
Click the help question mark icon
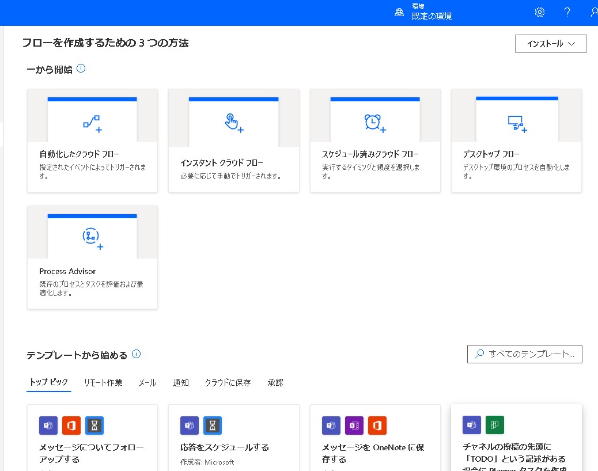[567, 12]
